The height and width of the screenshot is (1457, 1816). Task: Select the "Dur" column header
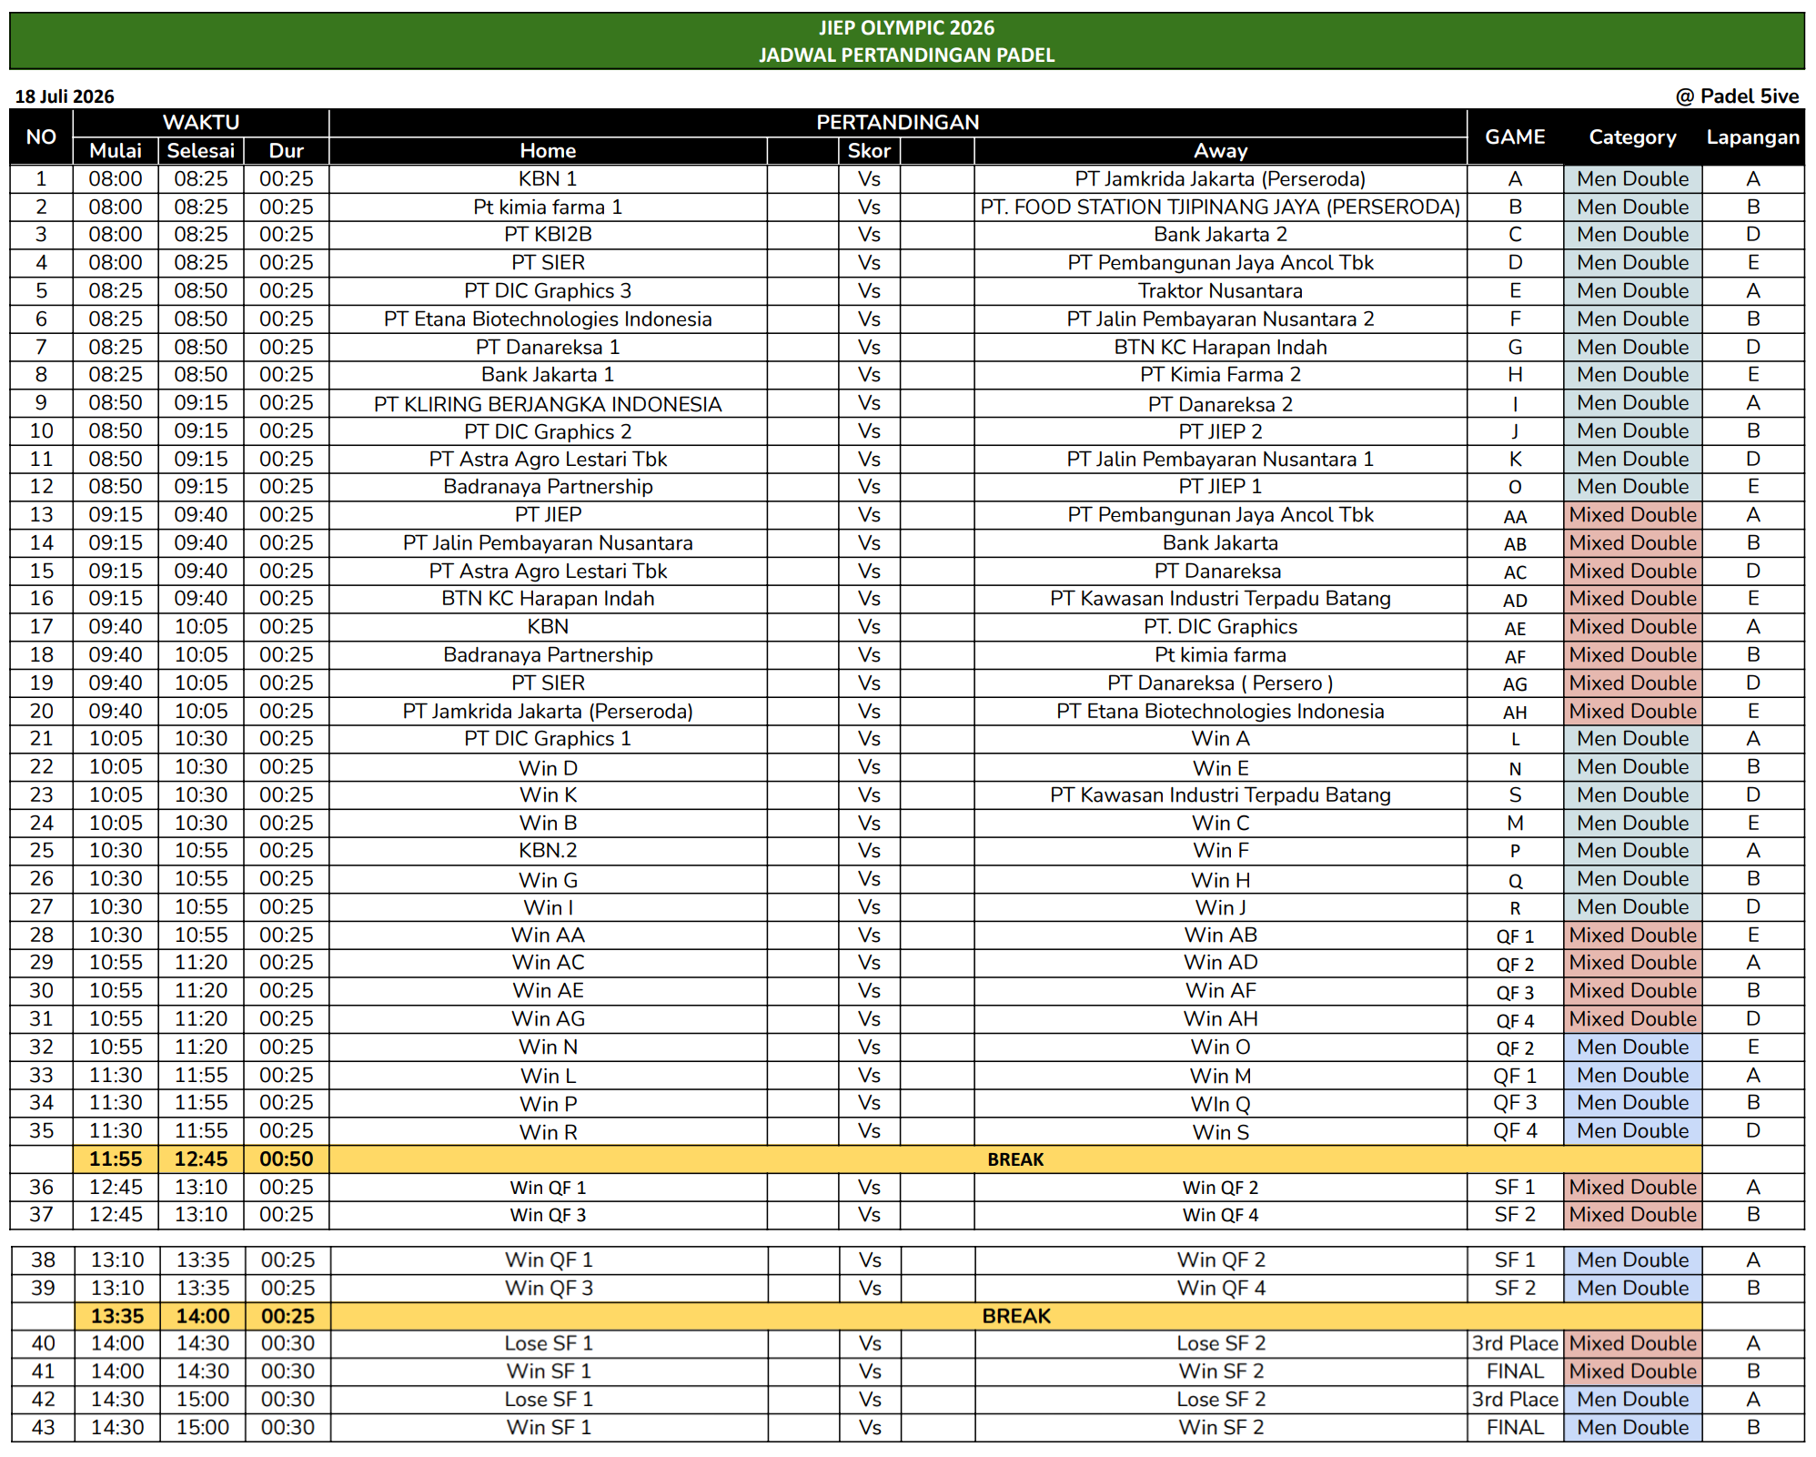pyautogui.click(x=287, y=151)
